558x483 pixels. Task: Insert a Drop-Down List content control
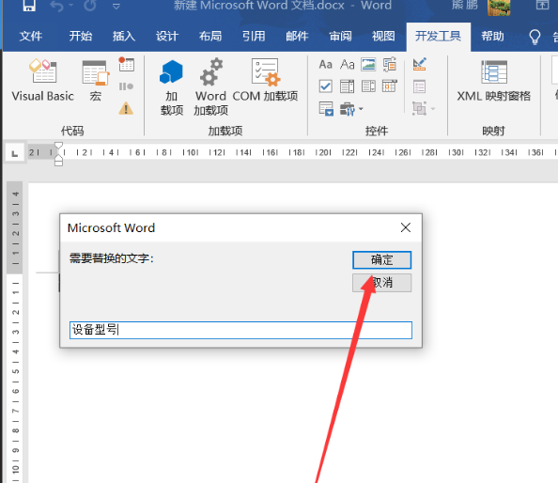point(368,86)
